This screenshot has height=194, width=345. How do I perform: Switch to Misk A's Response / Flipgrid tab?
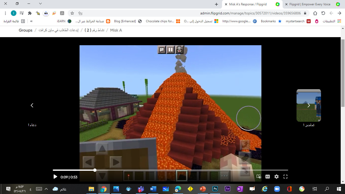pos(252,4)
